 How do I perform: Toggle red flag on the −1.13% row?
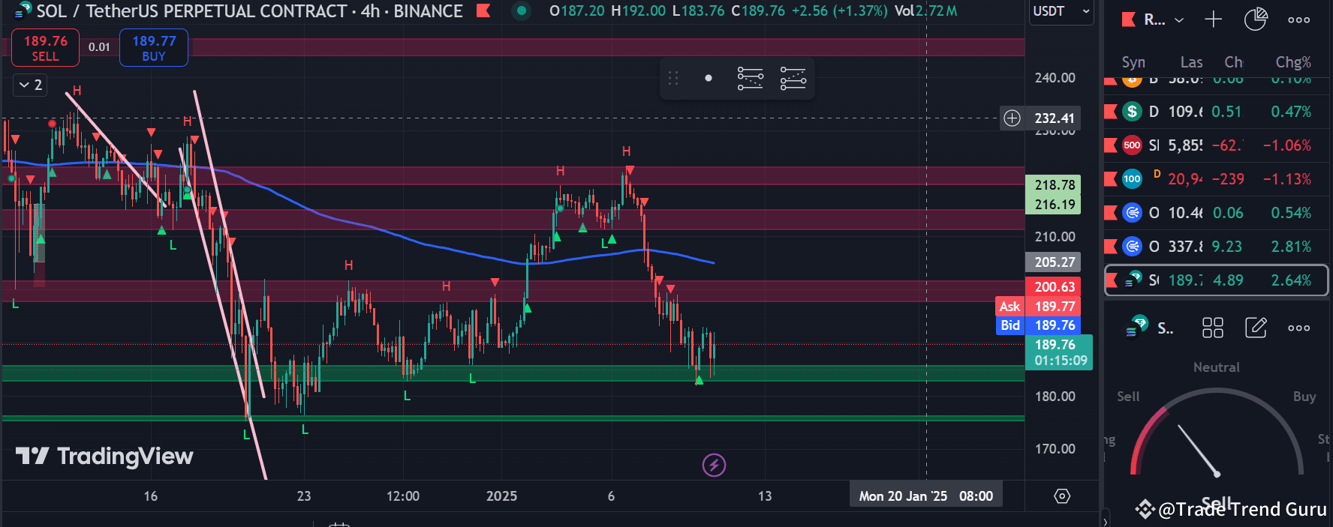1111,179
